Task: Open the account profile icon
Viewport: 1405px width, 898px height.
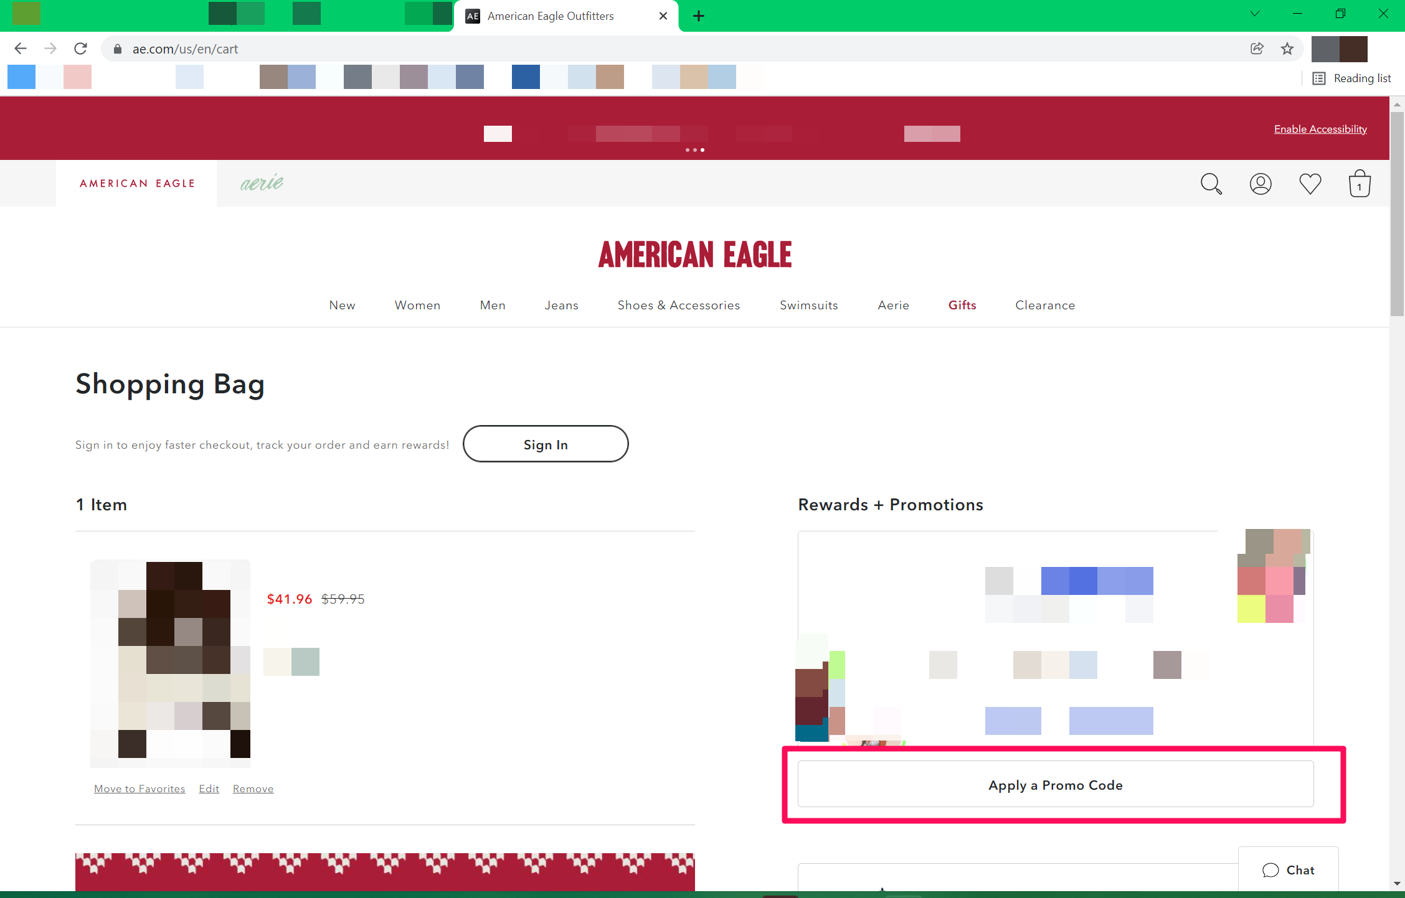Action: pos(1261,184)
